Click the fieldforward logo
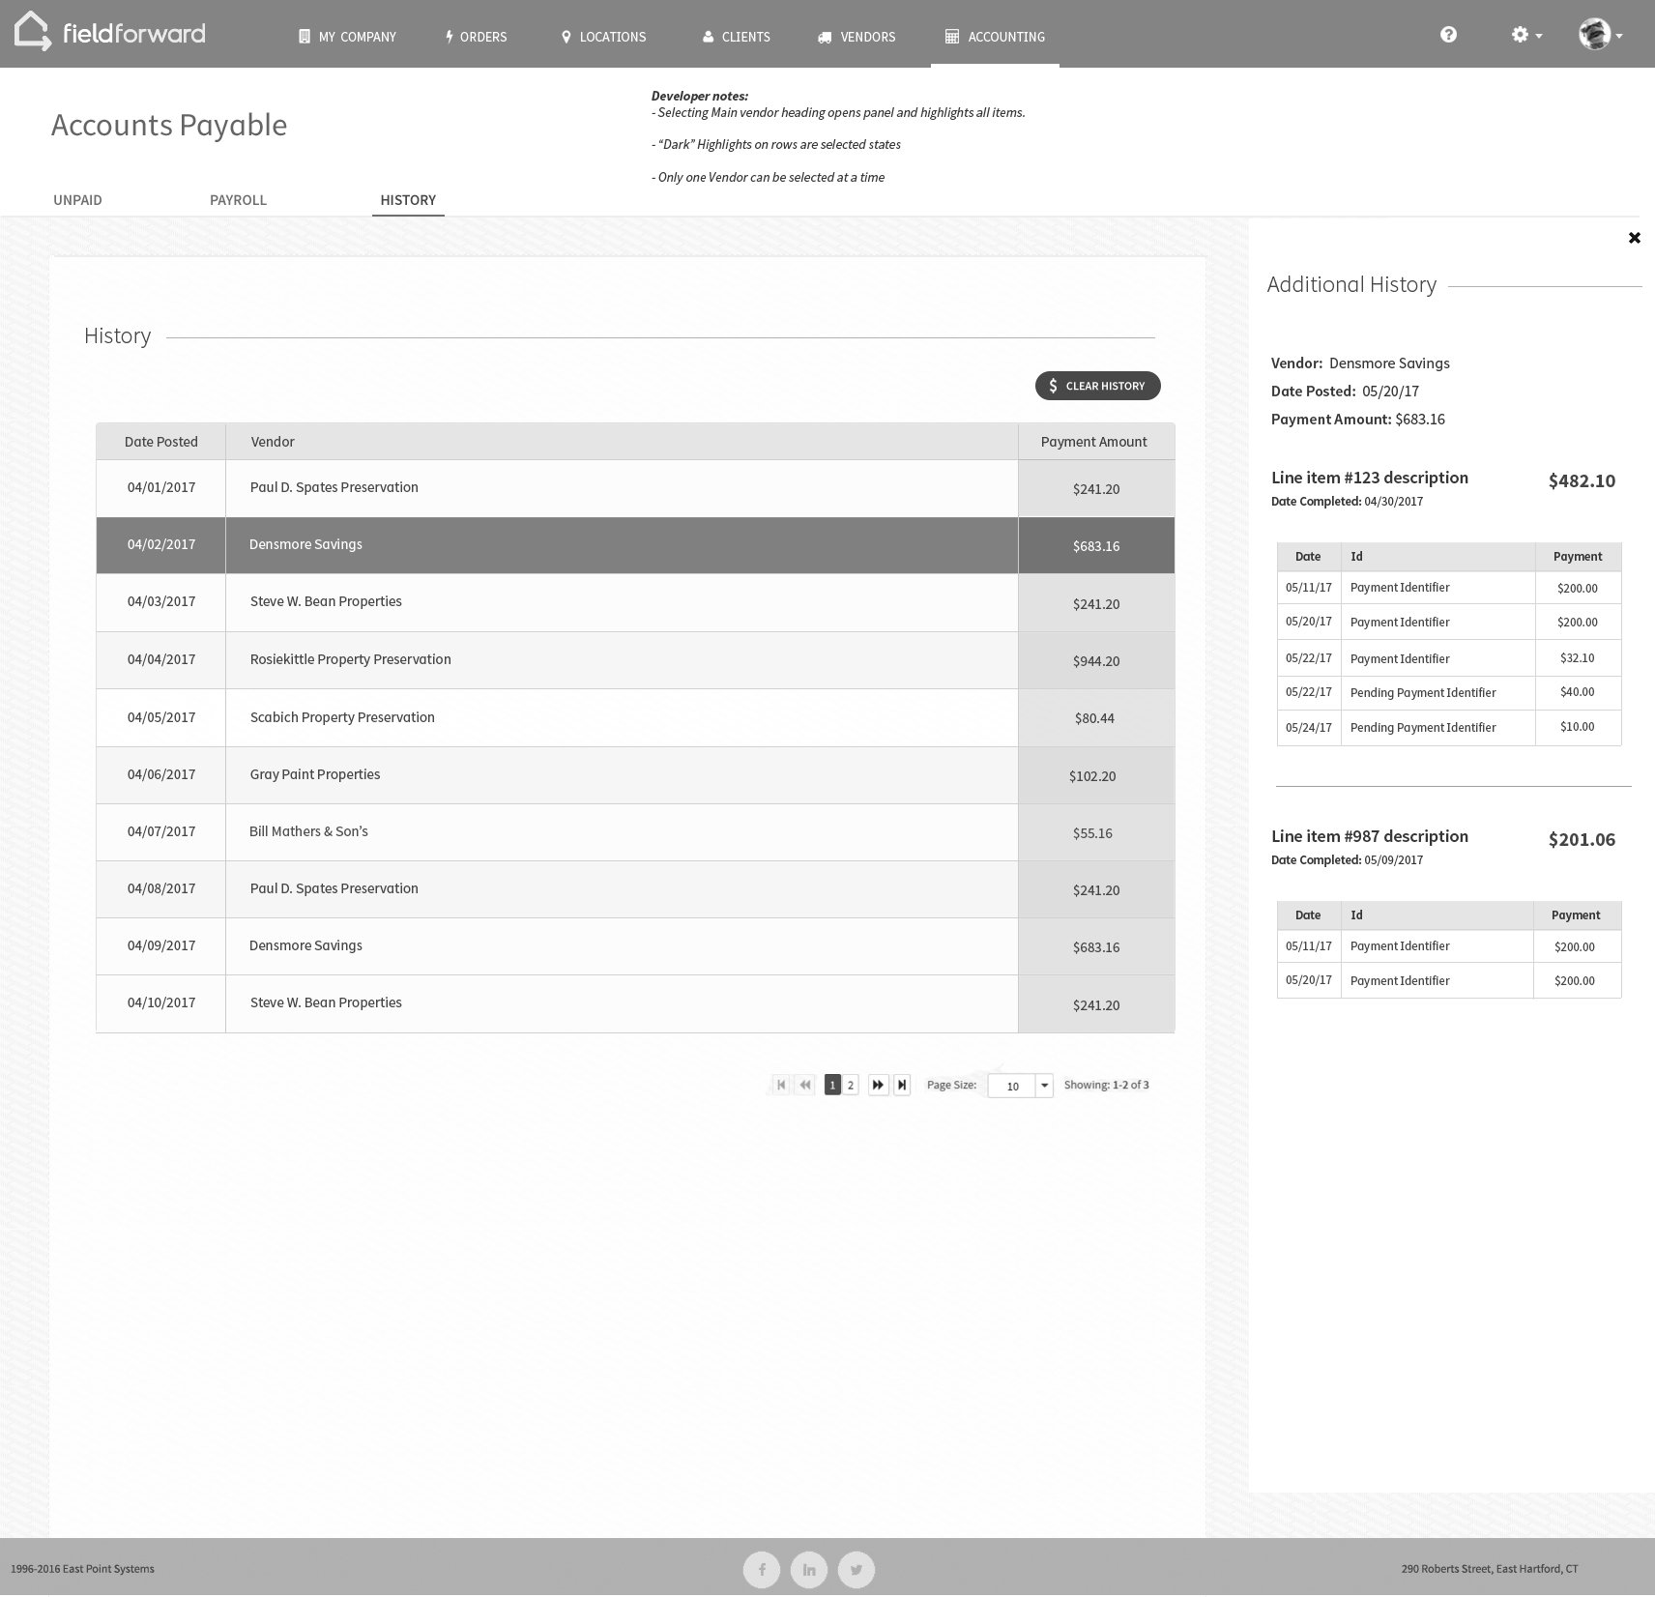The width and height of the screenshot is (1655, 1597). (110, 33)
